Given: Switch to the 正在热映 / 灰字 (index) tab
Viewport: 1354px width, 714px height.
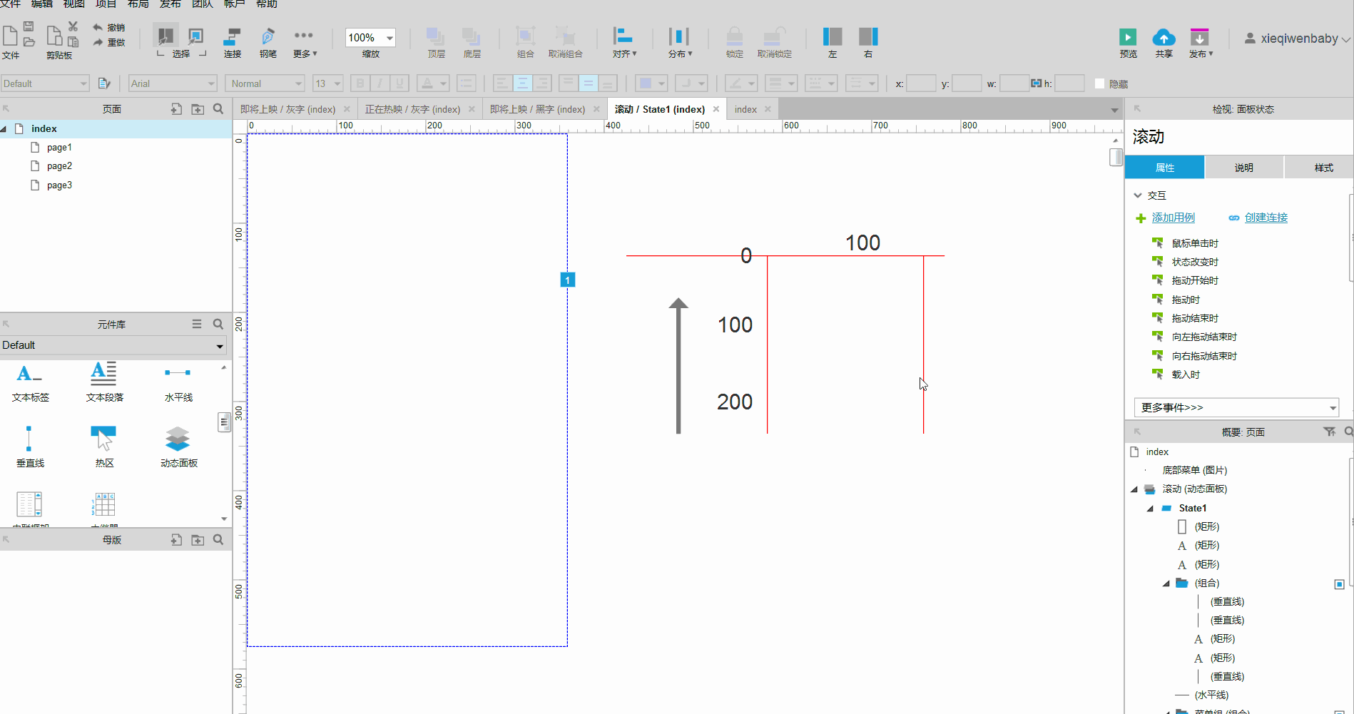Looking at the screenshot, I should pos(412,109).
